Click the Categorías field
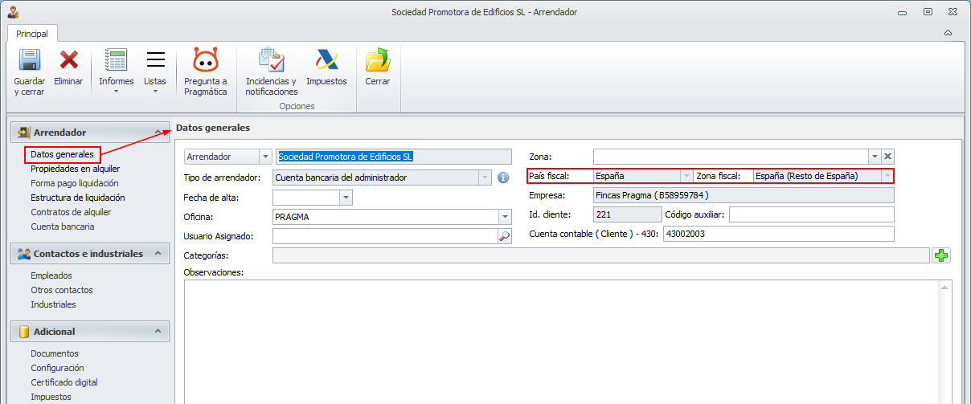Viewport: 971px width, 404px height. coord(601,255)
